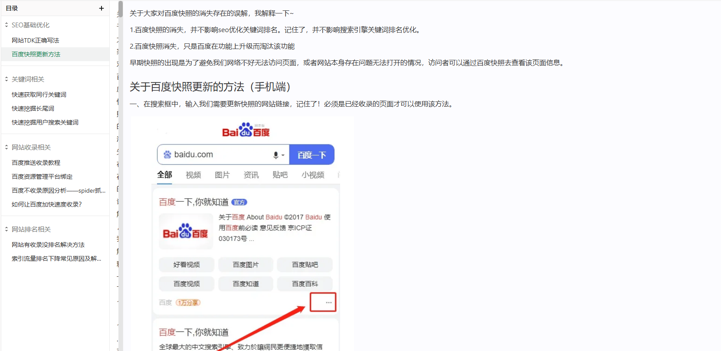721x351 pixels.
Task: Open 网站有收录没排名解决方法 article
Action: click(48, 245)
